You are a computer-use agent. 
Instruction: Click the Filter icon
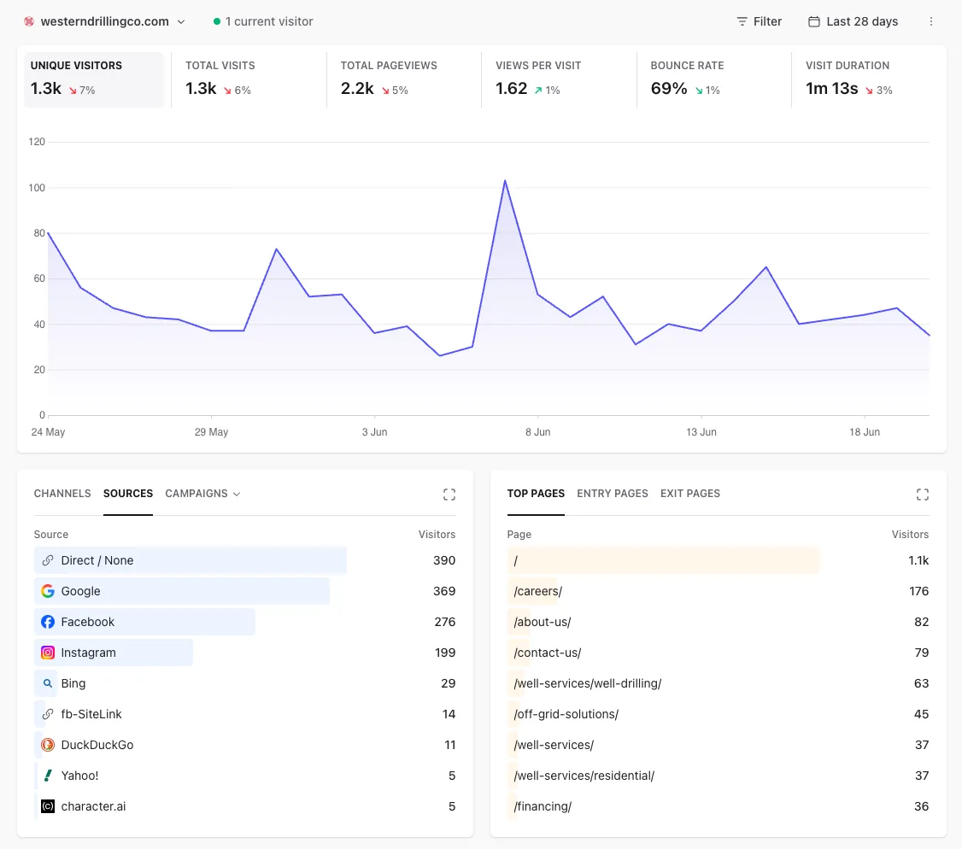point(742,21)
